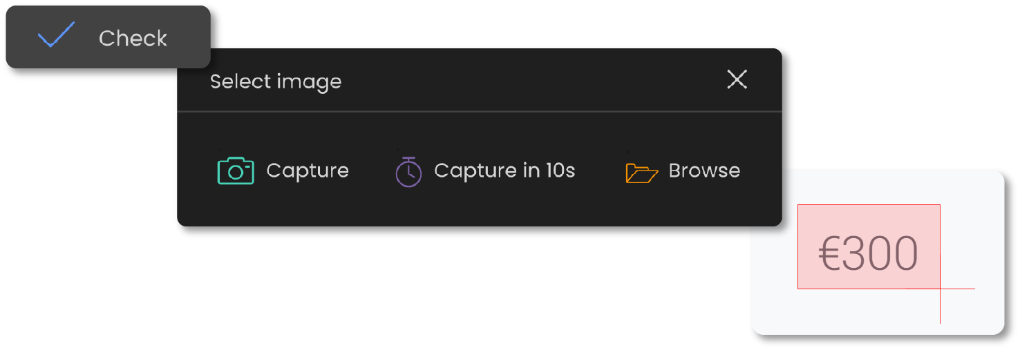Click the vertical crosshair line below selection
Image resolution: width=1020 pixels, height=350 pixels.
pos(940,309)
